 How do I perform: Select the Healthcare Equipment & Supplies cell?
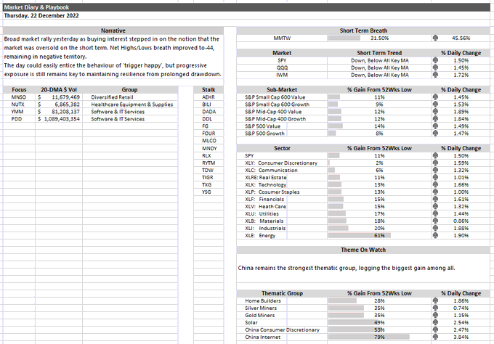pos(131,105)
